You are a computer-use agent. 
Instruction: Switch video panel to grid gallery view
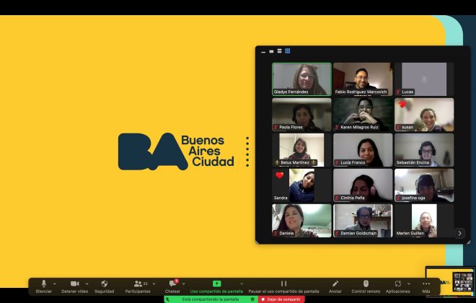[288, 51]
